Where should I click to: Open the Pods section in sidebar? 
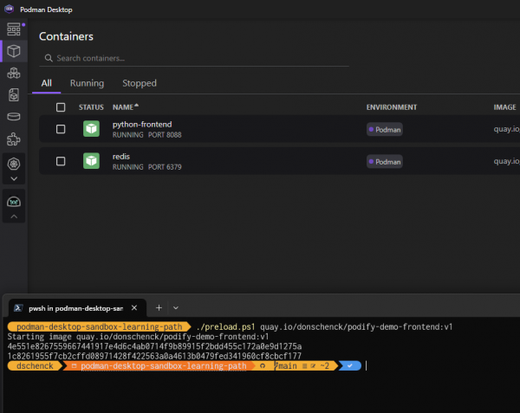(13, 74)
